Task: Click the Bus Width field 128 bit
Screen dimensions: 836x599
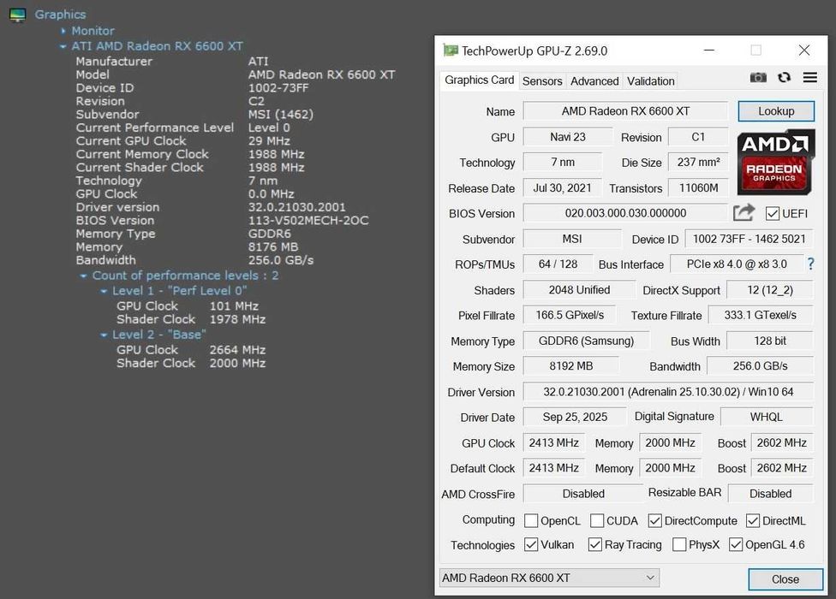Action: coord(770,341)
